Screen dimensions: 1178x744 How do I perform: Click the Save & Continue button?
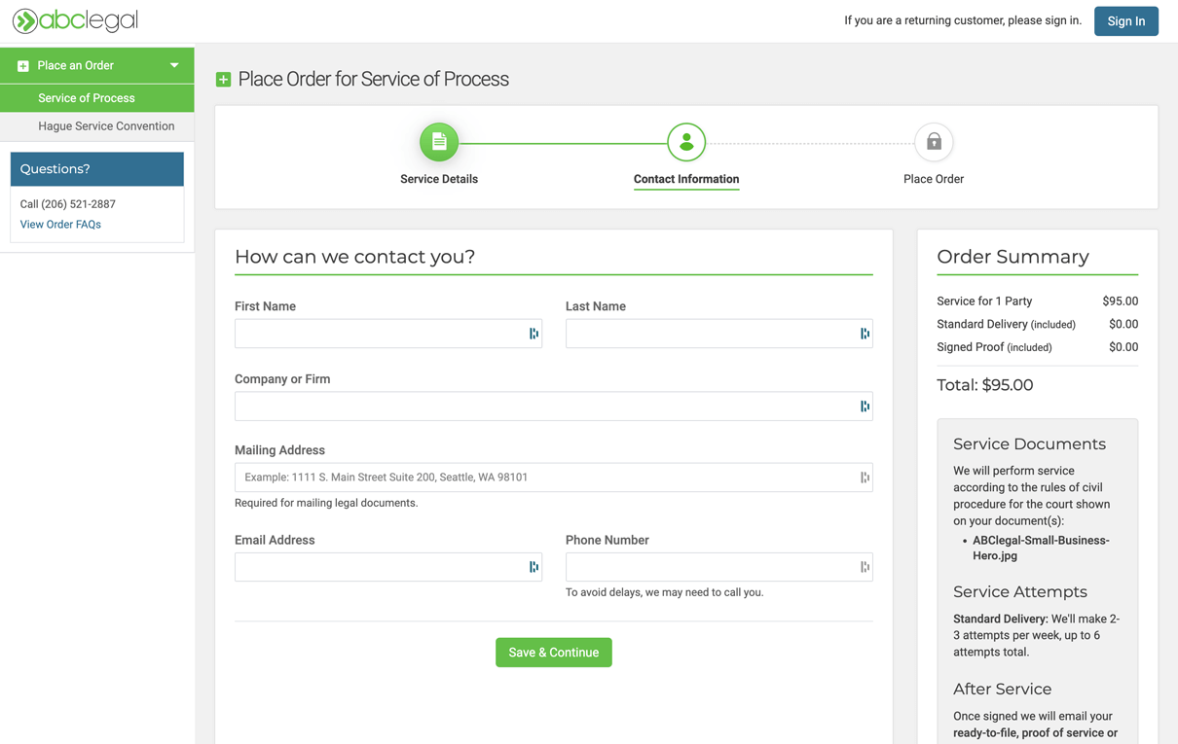pyautogui.click(x=553, y=653)
